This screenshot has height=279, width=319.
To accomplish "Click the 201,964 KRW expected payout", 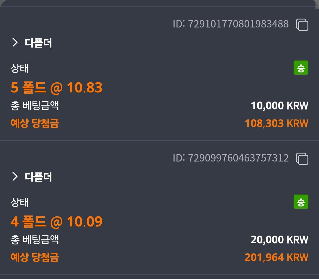I will (276, 257).
